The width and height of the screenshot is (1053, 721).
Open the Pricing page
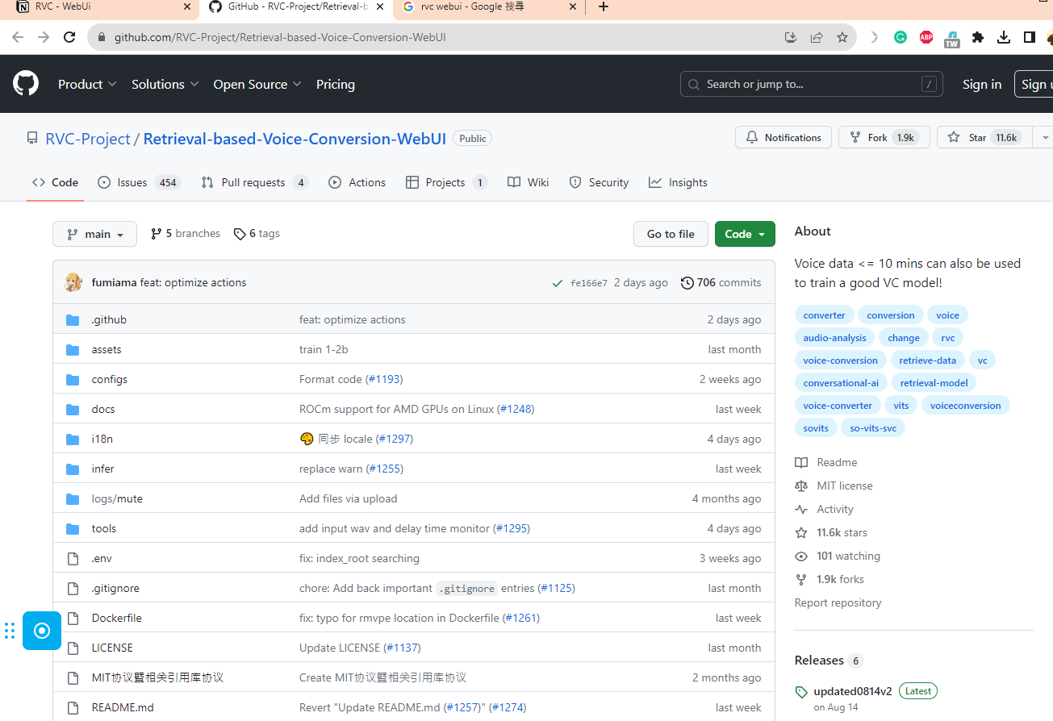coord(336,84)
